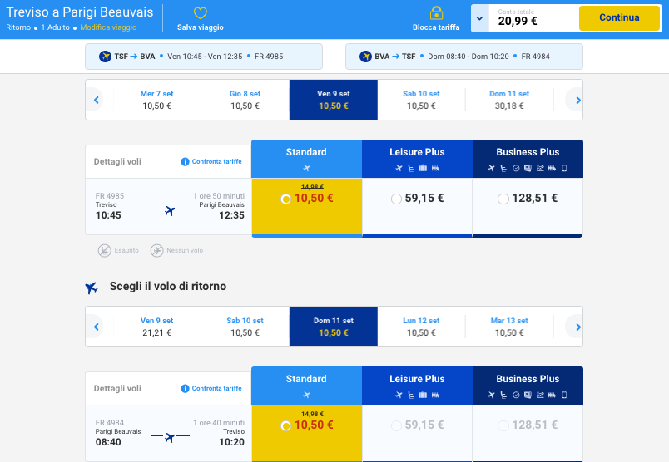The image size is (669, 462).
Task: Show later outbound dates with right chevron
Action: (574, 100)
